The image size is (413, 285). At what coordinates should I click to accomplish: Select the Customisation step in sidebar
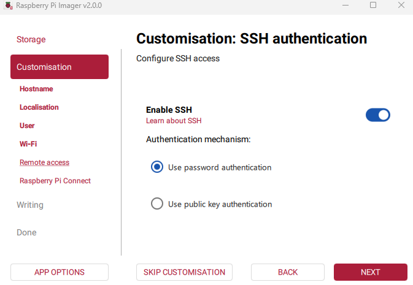(60, 67)
